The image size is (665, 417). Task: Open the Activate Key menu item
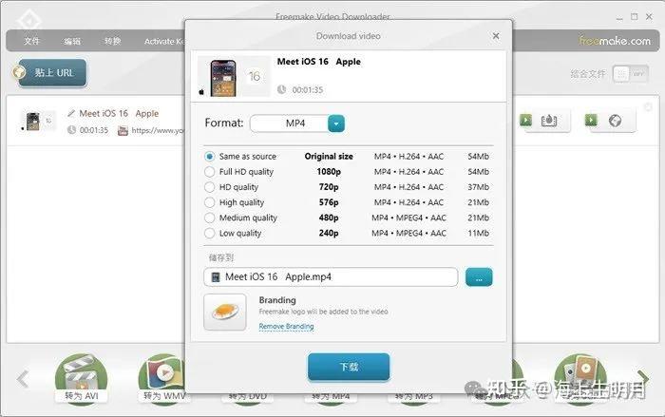click(164, 41)
